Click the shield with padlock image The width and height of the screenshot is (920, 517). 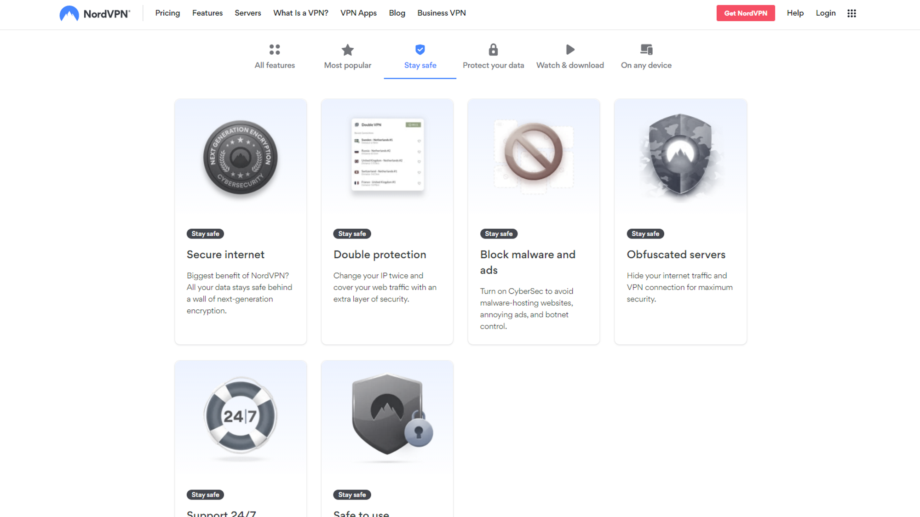[x=392, y=414]
